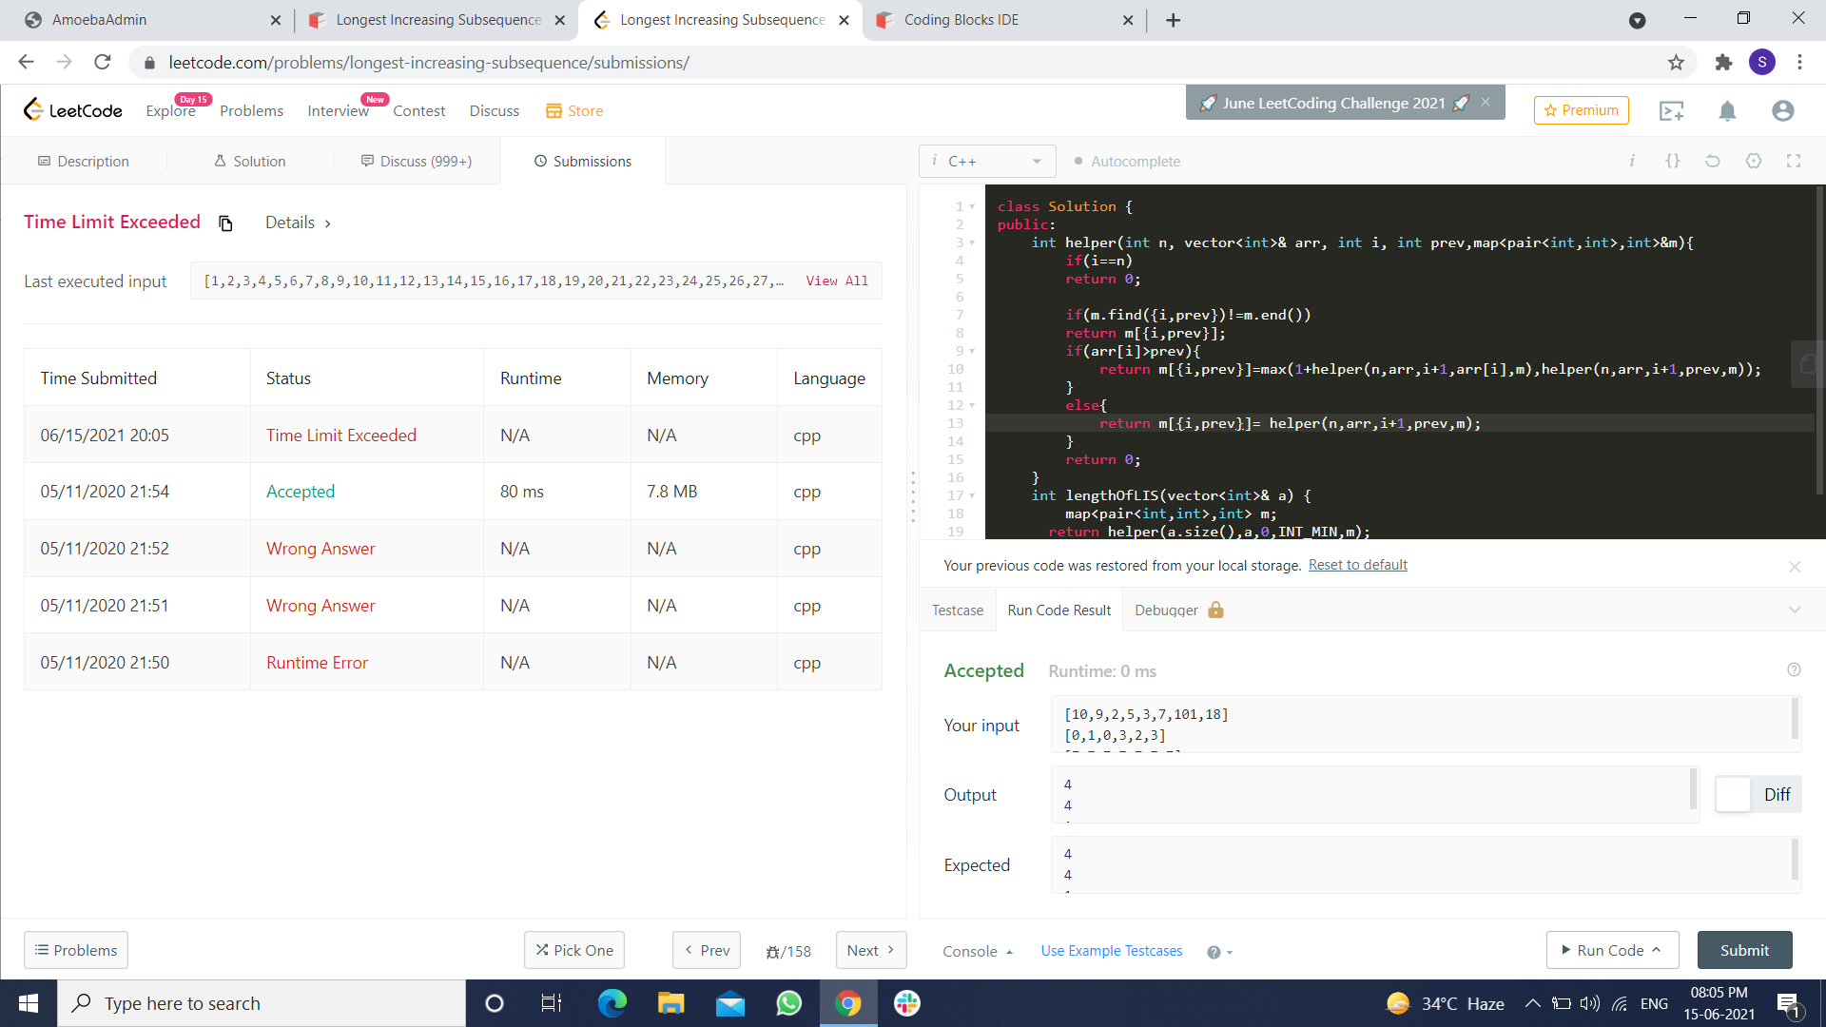Collapse the result panel chevron

coord(1795,610)
